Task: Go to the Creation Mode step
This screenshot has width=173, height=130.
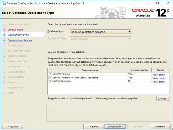Action: tap(15, 30)
